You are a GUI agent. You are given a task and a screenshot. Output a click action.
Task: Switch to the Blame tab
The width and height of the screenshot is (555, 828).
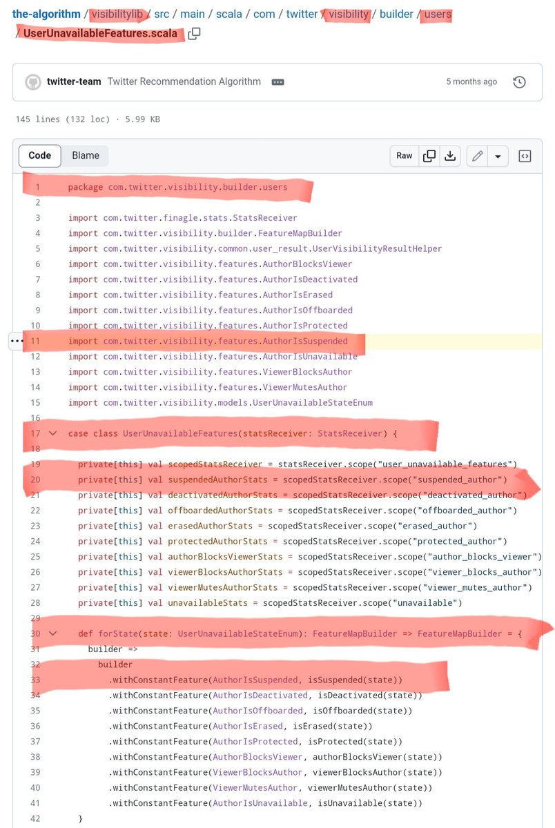tap(85, 155)
